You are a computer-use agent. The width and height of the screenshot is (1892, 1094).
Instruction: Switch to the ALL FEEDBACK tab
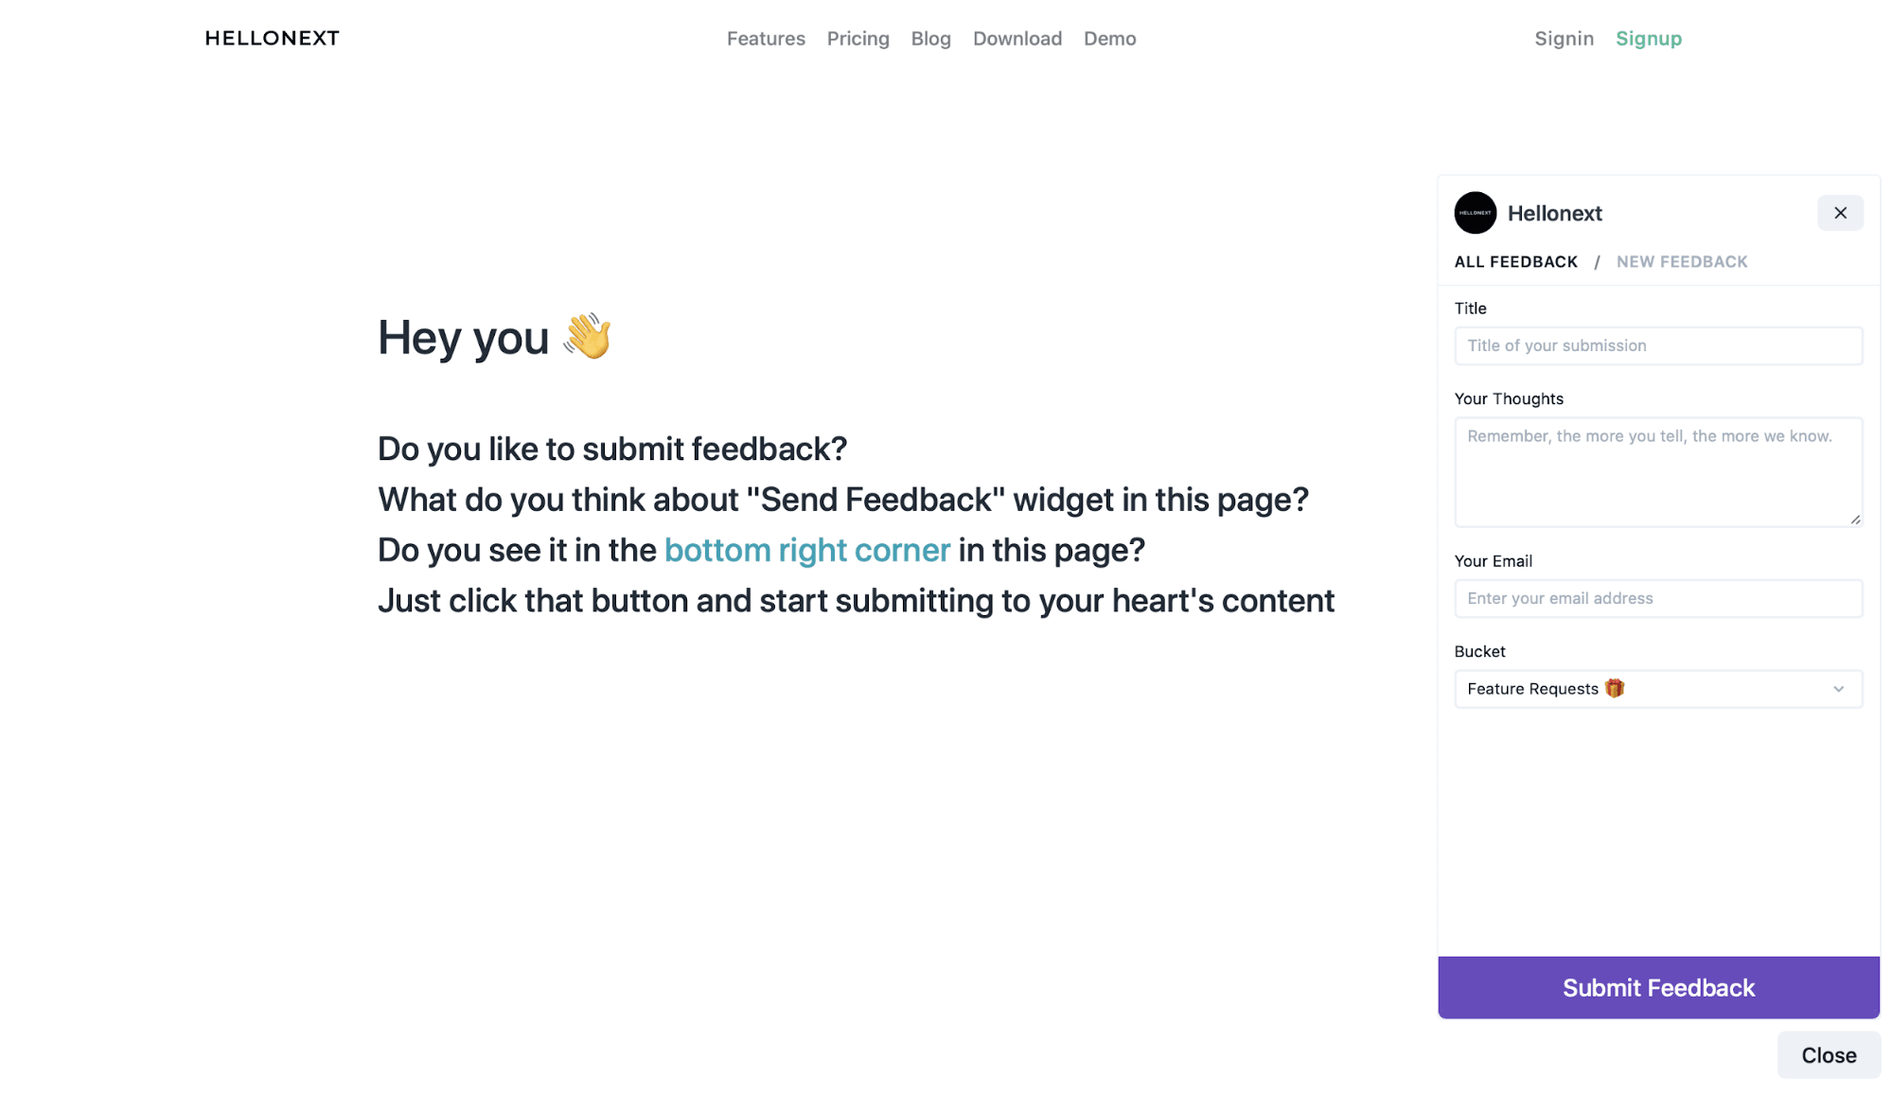coord(1515,262)
